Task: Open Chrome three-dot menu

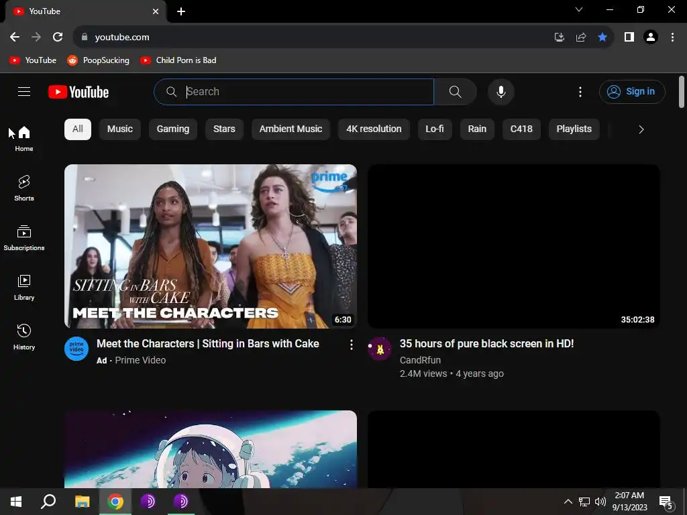Action: pyautogui.click(x=672, y=38)
